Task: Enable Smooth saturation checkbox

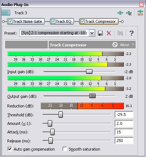Action: click(x=65, y=149)
